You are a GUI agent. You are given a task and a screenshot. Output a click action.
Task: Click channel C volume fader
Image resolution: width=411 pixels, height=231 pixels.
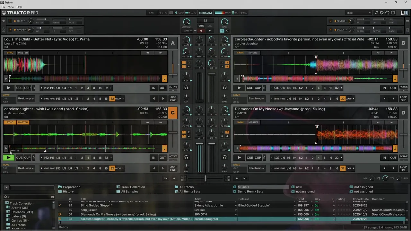click(x=199, y=158)
